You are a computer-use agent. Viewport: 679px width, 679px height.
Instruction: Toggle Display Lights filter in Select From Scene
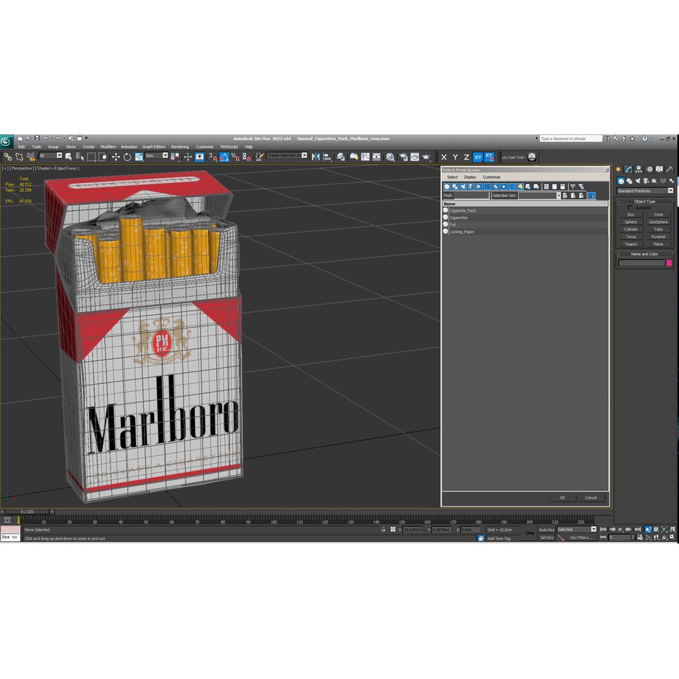[463, 187]
